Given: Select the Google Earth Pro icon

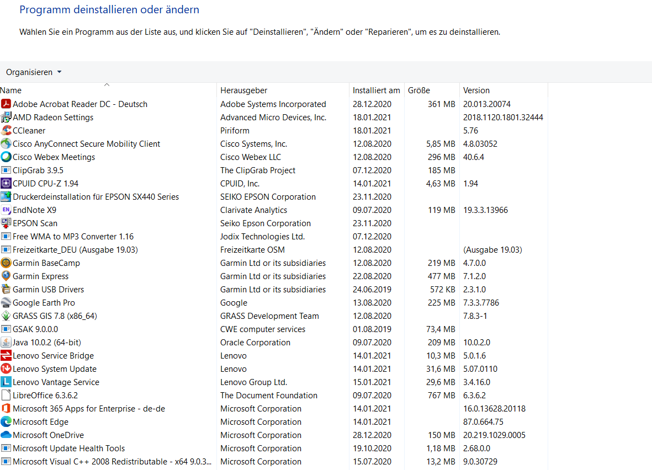Looking at the screenshot, I should click(x=6, y=302).
